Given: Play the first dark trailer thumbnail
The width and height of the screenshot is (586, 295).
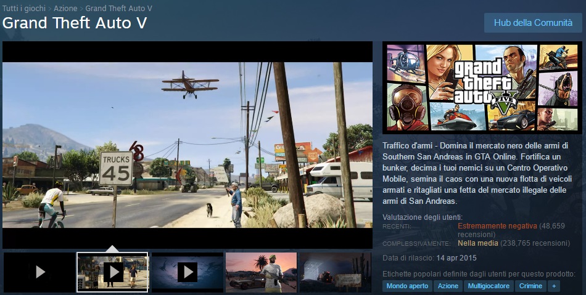Looking at the screenshot, I should click(x=39, y=272).
